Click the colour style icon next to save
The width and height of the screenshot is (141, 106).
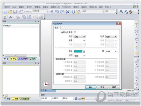click(21, 12)
